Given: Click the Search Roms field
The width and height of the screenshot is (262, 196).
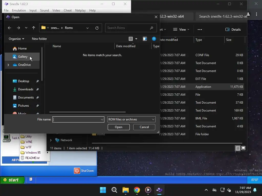Looking at the screenshot, I should pos(131,28).
